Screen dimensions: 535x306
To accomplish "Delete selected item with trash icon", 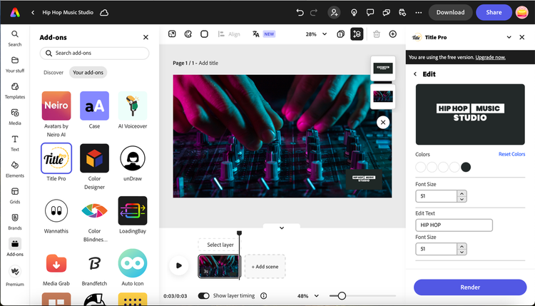I will pos(377,34).
